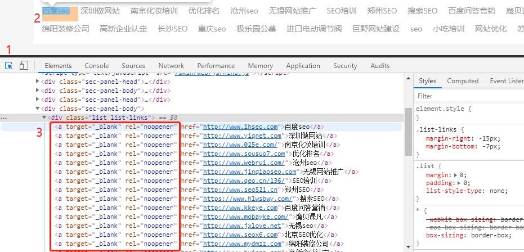Click the http://www.mobayke.com/ href link
The image size is (524, 252).
tap(246, 217)
